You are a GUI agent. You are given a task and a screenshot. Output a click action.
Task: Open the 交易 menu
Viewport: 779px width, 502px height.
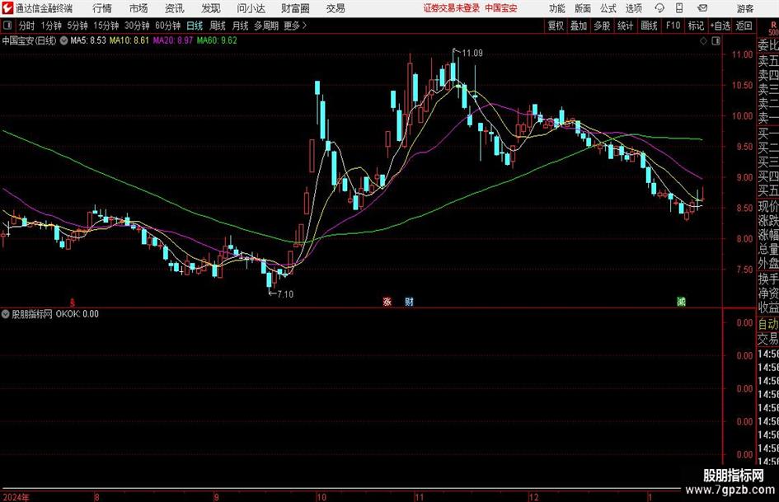click(x=336, y=8)
